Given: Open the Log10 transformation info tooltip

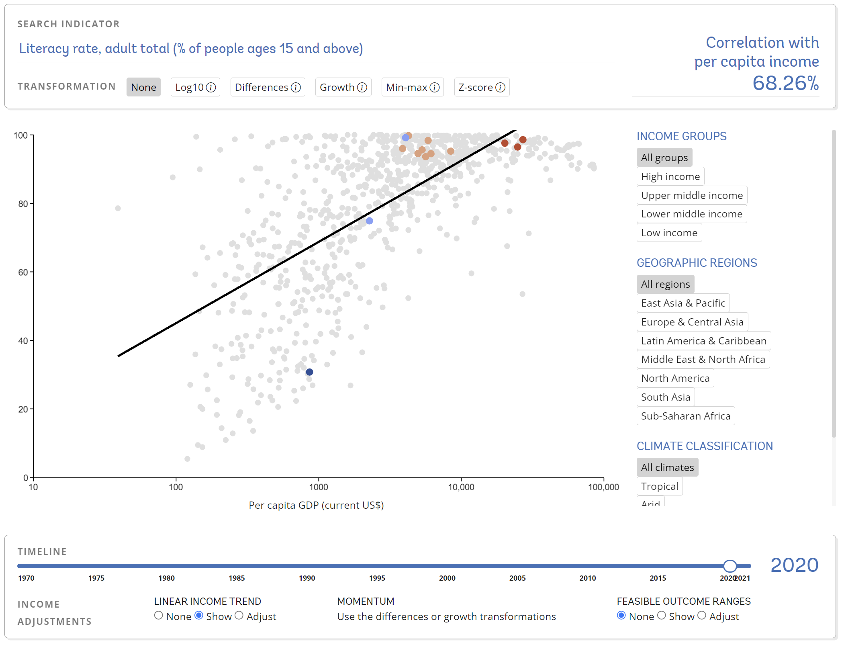Looking at the screenshot, I should (x=212, y=87).
